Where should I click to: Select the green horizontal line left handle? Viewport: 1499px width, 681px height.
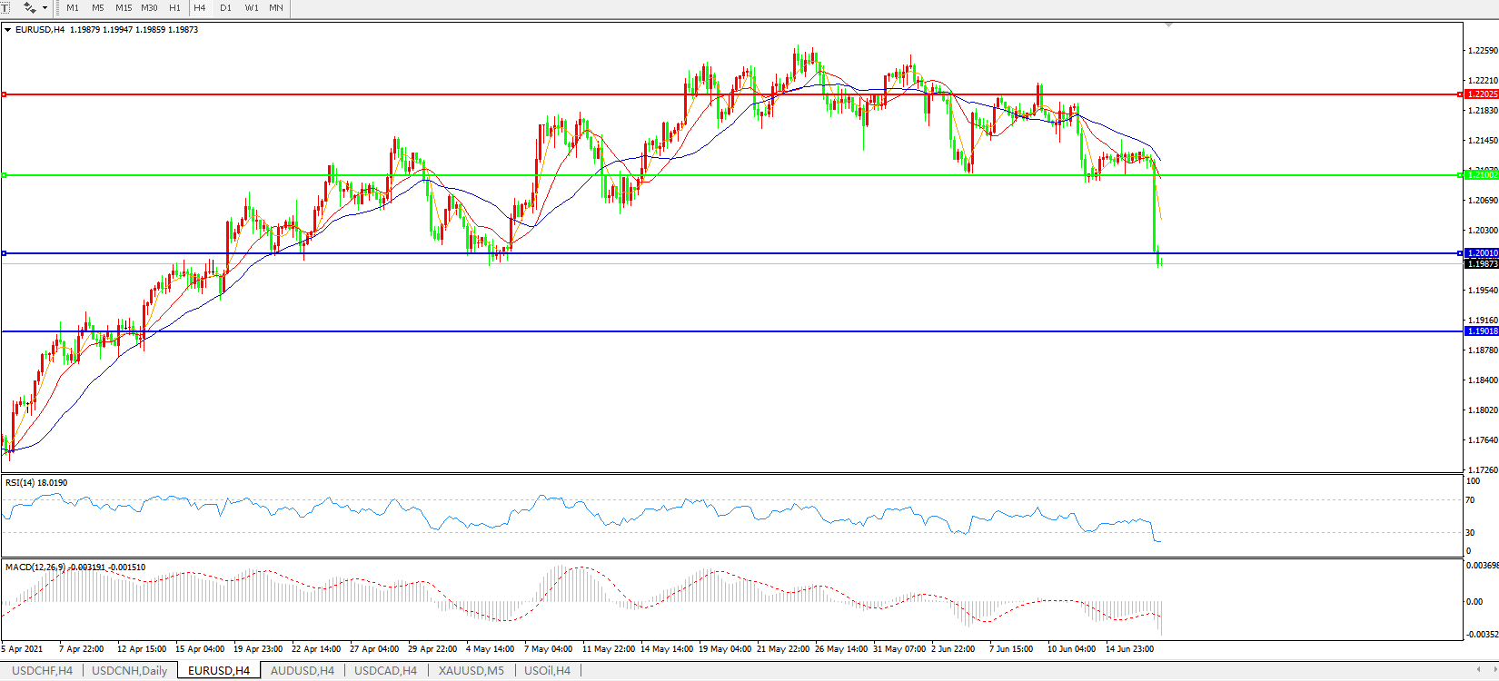tap(5, 175)
